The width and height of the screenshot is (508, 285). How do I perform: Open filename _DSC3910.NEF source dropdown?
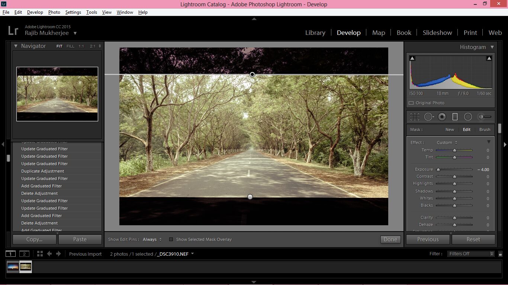click(176, 254)
